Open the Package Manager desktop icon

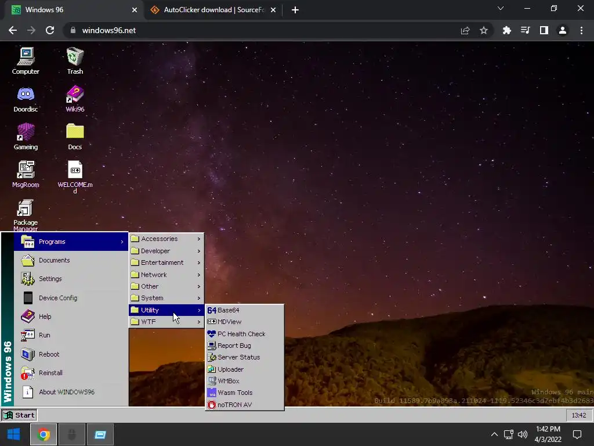26,215
